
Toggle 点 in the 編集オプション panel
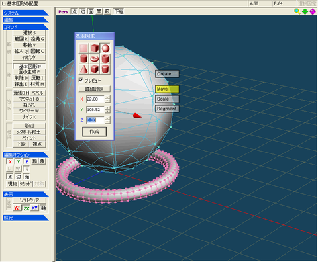10,177
